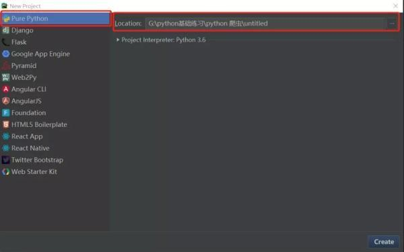Choose the Pyramid project type label
This screenshot has width=404, height=252.
coord(24,66)
